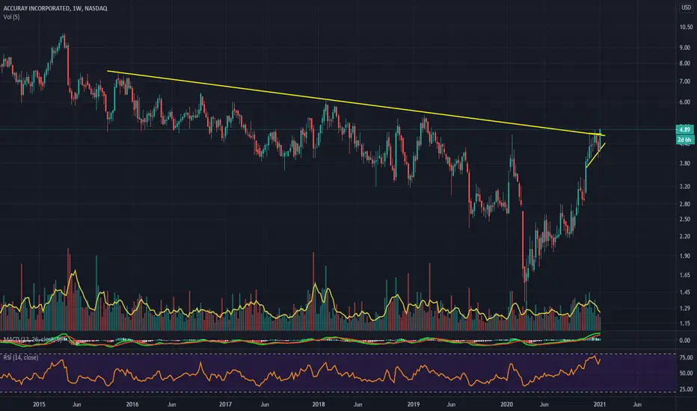Click the 7.00 price axis label

point(685,81)
